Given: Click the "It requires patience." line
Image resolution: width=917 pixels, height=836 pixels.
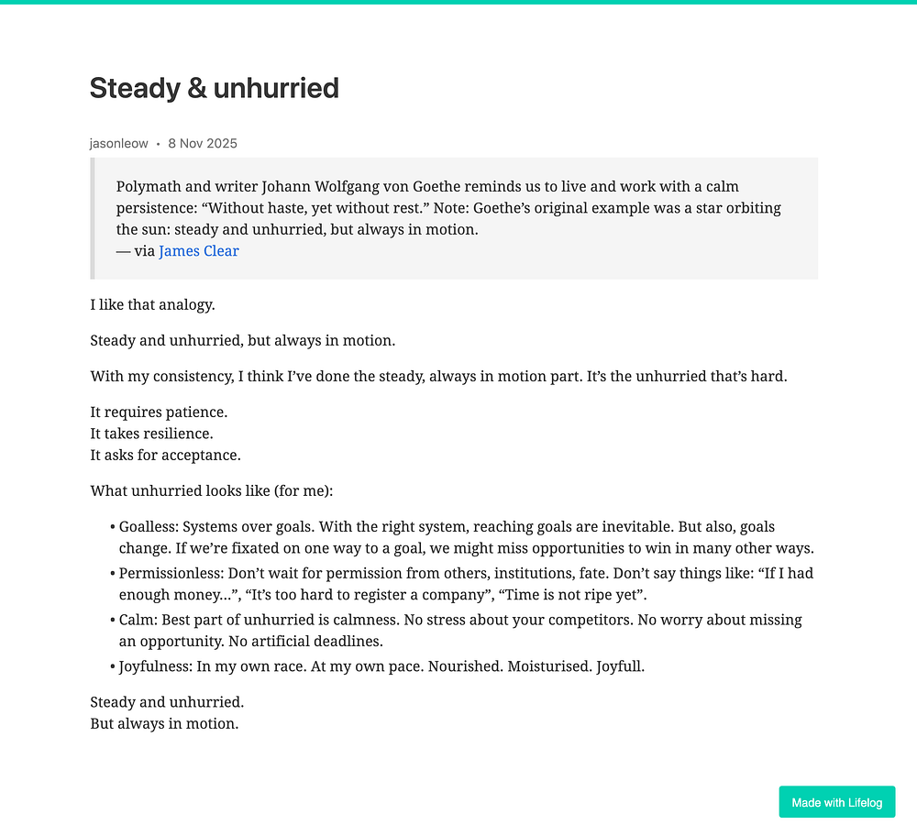Looking at the screenshot, I should (x=159, y=412).
